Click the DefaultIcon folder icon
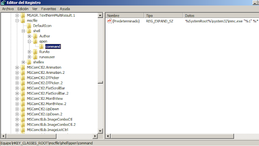Viewport: 259px width, 146px height. click(x=29, y=26)
